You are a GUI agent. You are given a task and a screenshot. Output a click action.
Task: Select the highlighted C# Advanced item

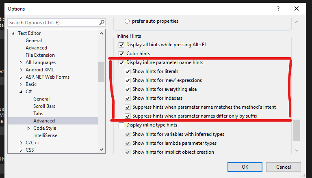coord(53,121)
